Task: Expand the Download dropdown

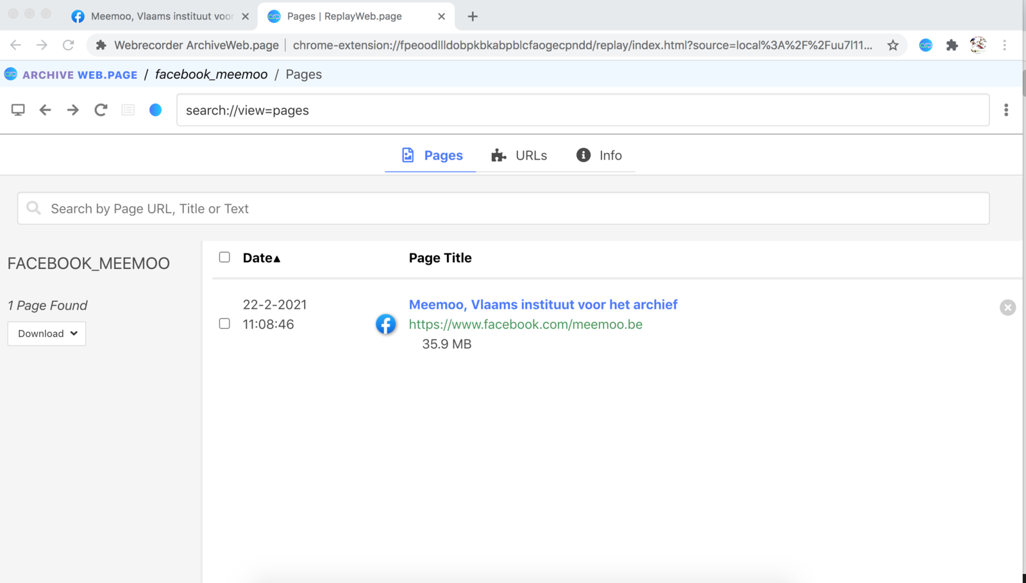Action: (x=47, y=334)
